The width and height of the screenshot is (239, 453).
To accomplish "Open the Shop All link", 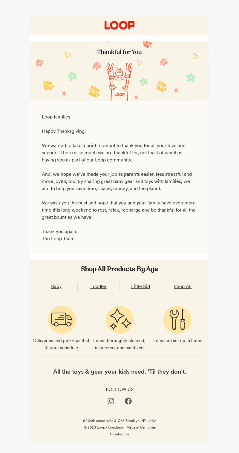I will click(x=183, y=286).
